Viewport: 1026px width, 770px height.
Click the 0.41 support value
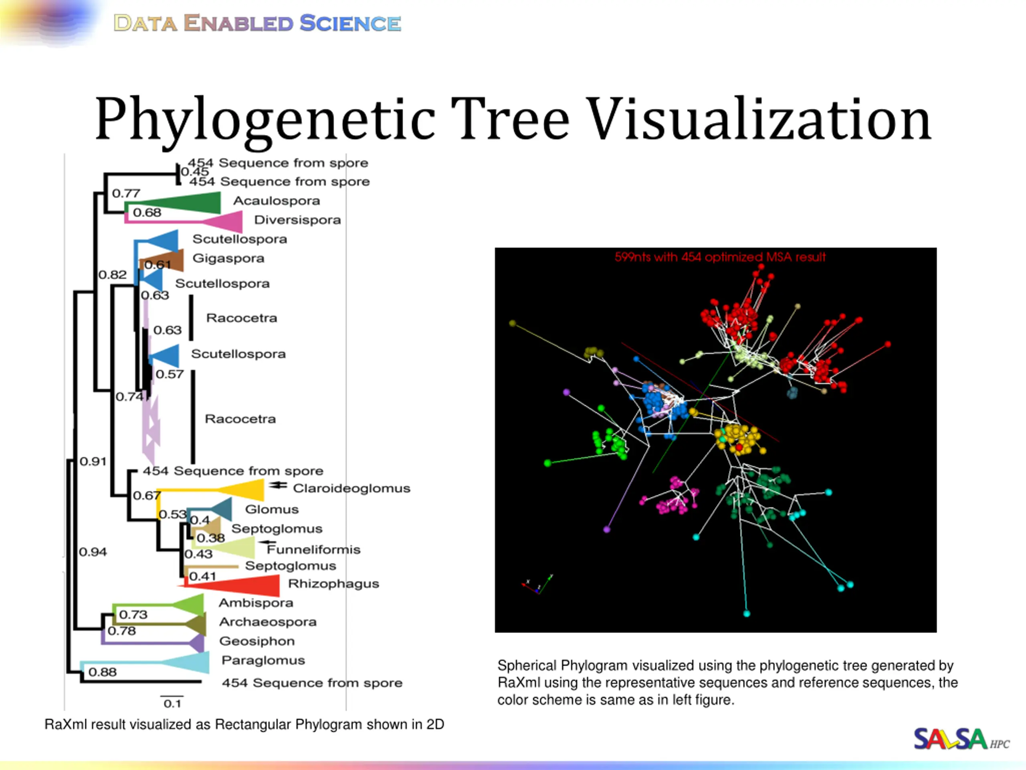(203, 576)
